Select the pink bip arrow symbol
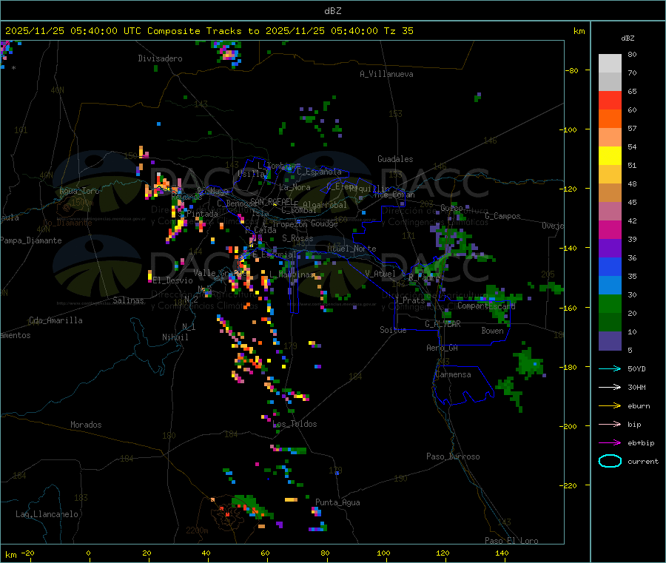 (x=610, y=424)
